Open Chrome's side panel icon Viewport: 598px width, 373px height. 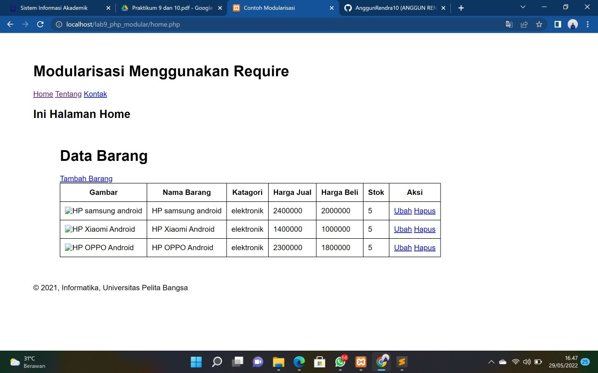pos(557,24)
